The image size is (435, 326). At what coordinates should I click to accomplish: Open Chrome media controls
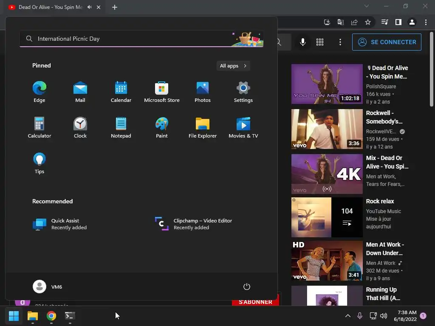384,22
